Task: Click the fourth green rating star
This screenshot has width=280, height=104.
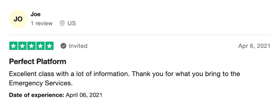Action: click(x=40, y=46)
